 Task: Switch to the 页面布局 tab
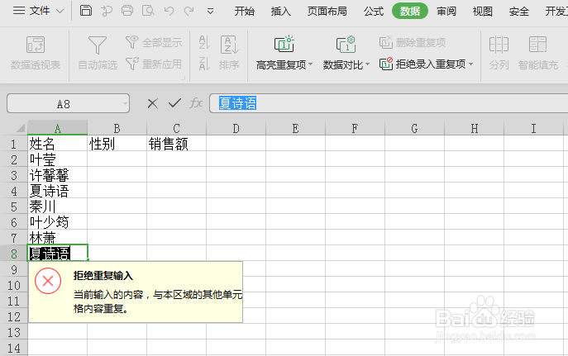coord(327,12)
